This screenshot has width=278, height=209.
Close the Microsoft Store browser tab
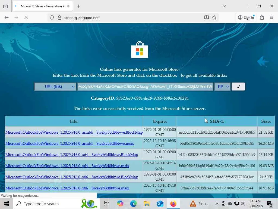(x=68, y=6)
